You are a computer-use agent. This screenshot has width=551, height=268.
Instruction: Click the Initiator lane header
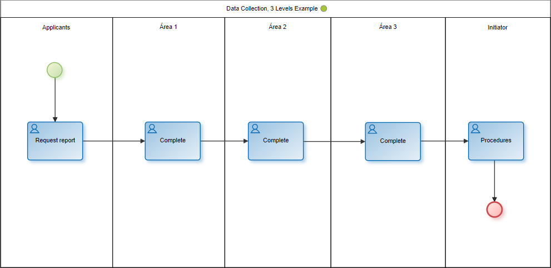497,27
